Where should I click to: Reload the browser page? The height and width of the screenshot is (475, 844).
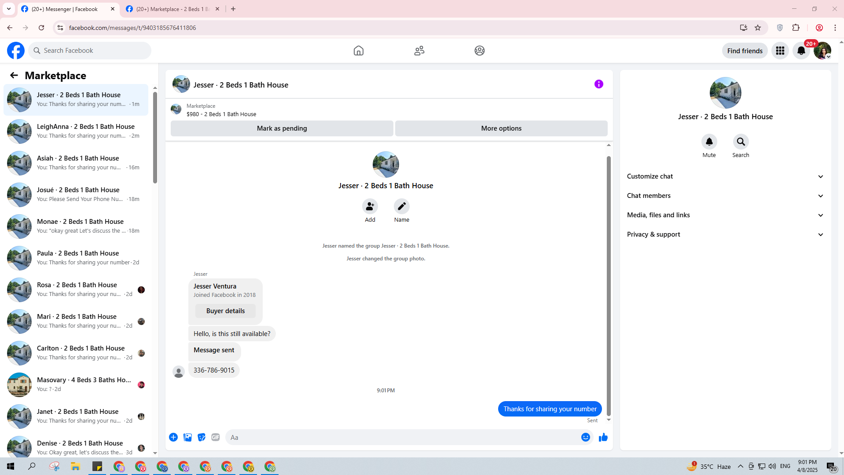41,28
